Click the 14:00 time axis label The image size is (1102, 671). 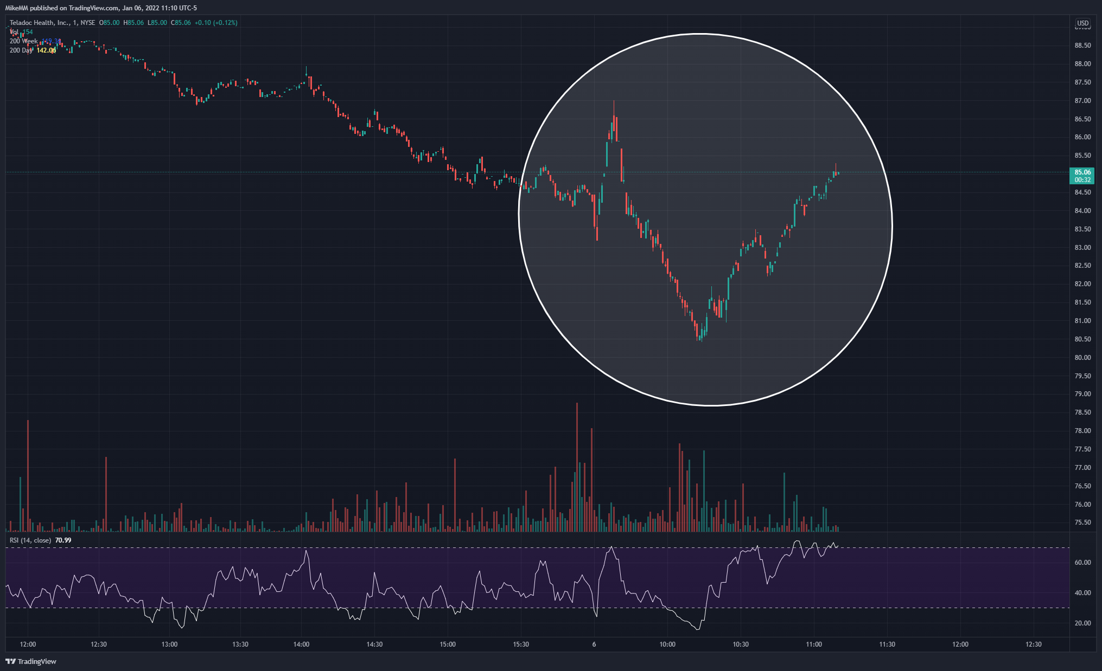(301, 644)
